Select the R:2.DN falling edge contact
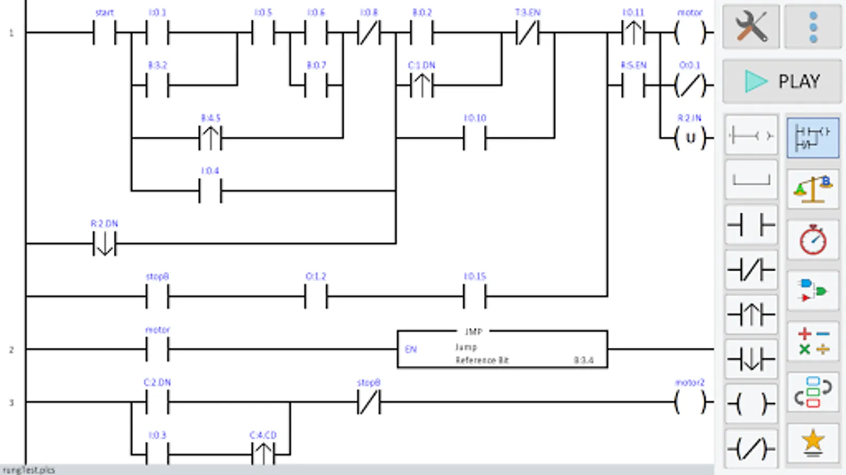The width and height of the screenshot is (846, 475). tap(105, 244)
